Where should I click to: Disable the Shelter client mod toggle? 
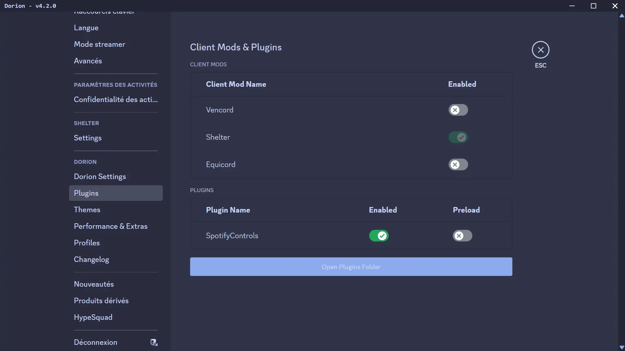pyautogui.click(x=458, y=137)
